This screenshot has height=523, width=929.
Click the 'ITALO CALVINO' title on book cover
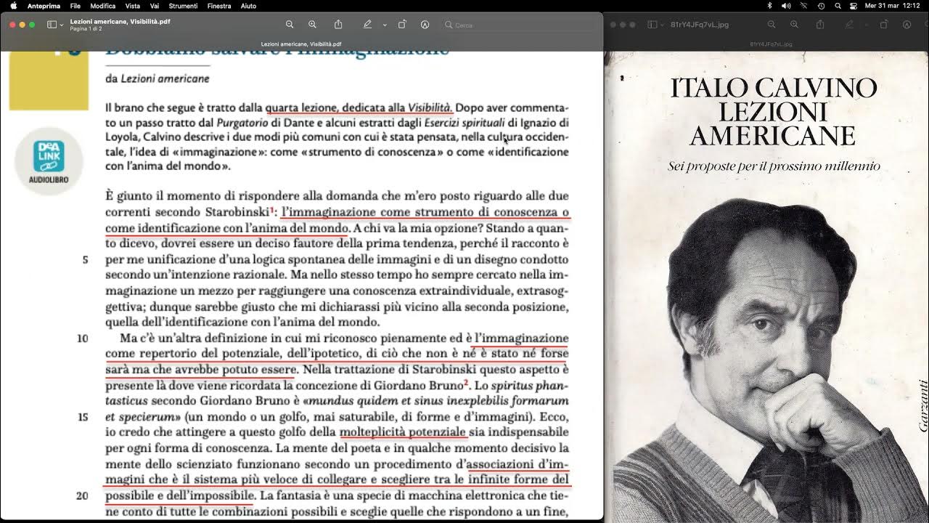(x=774, y=88)
